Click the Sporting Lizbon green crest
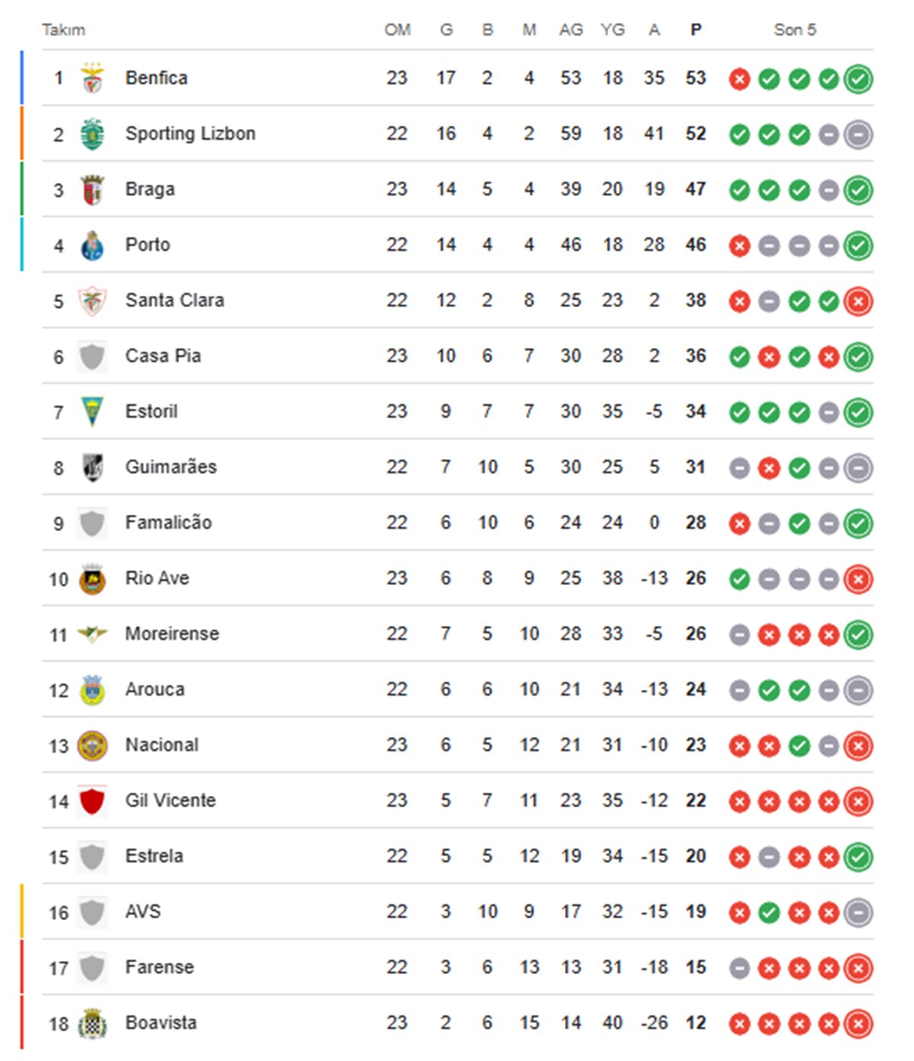This screenshot has height=1061, width=914. (x=92, y=134)
